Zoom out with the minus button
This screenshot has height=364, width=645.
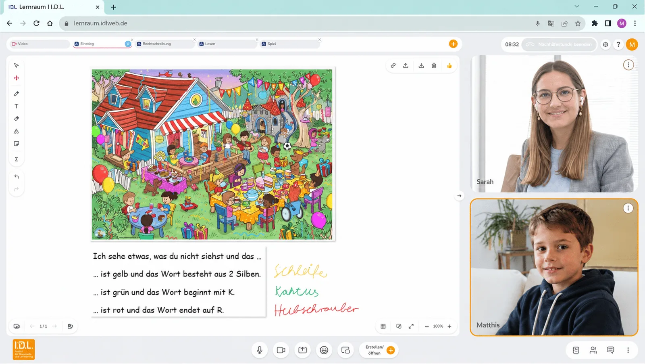[x=427, y=326]
